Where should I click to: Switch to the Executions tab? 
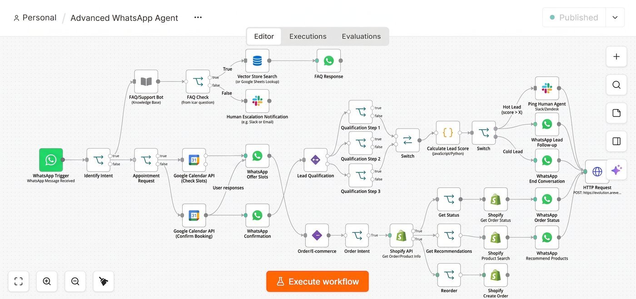point(308,36)
